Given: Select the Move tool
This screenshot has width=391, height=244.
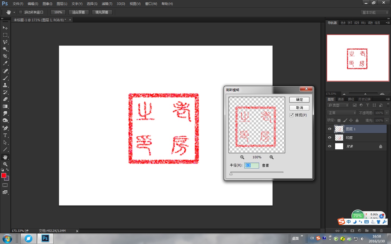Looking at the screenshot, I should 5,28.
